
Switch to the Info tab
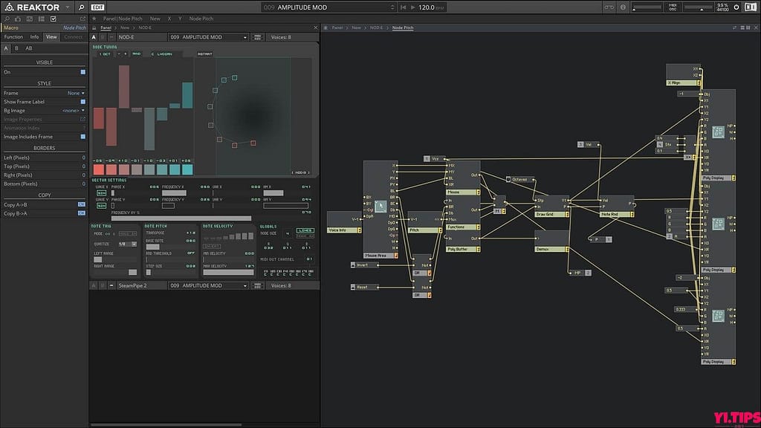coord(34,36)
